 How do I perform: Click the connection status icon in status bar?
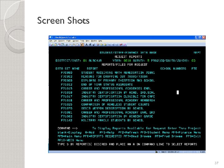click(x=156, y=152)
